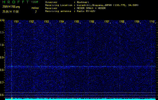The height and width of the screenshot is (100, 158).
Task: Select the 1702 time tick label
Action: tap(31, 21)
